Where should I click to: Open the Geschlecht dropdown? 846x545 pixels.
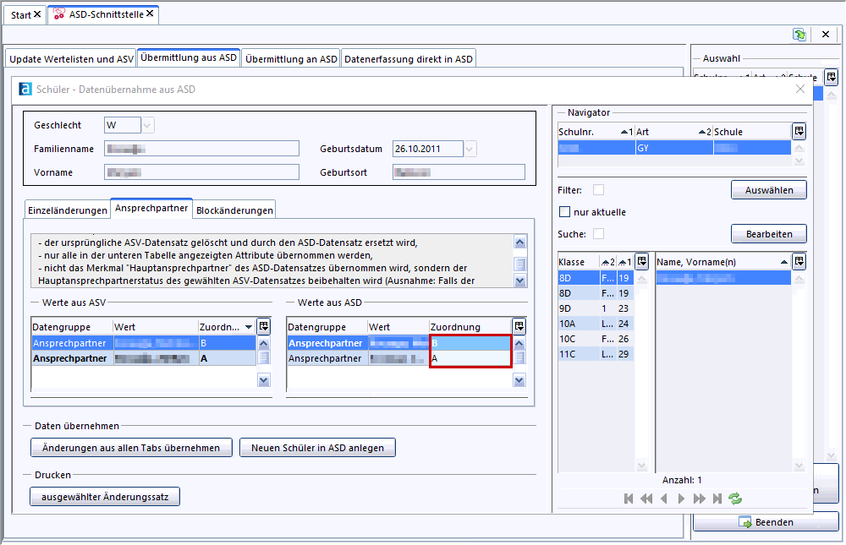click(x=147, y=125)
